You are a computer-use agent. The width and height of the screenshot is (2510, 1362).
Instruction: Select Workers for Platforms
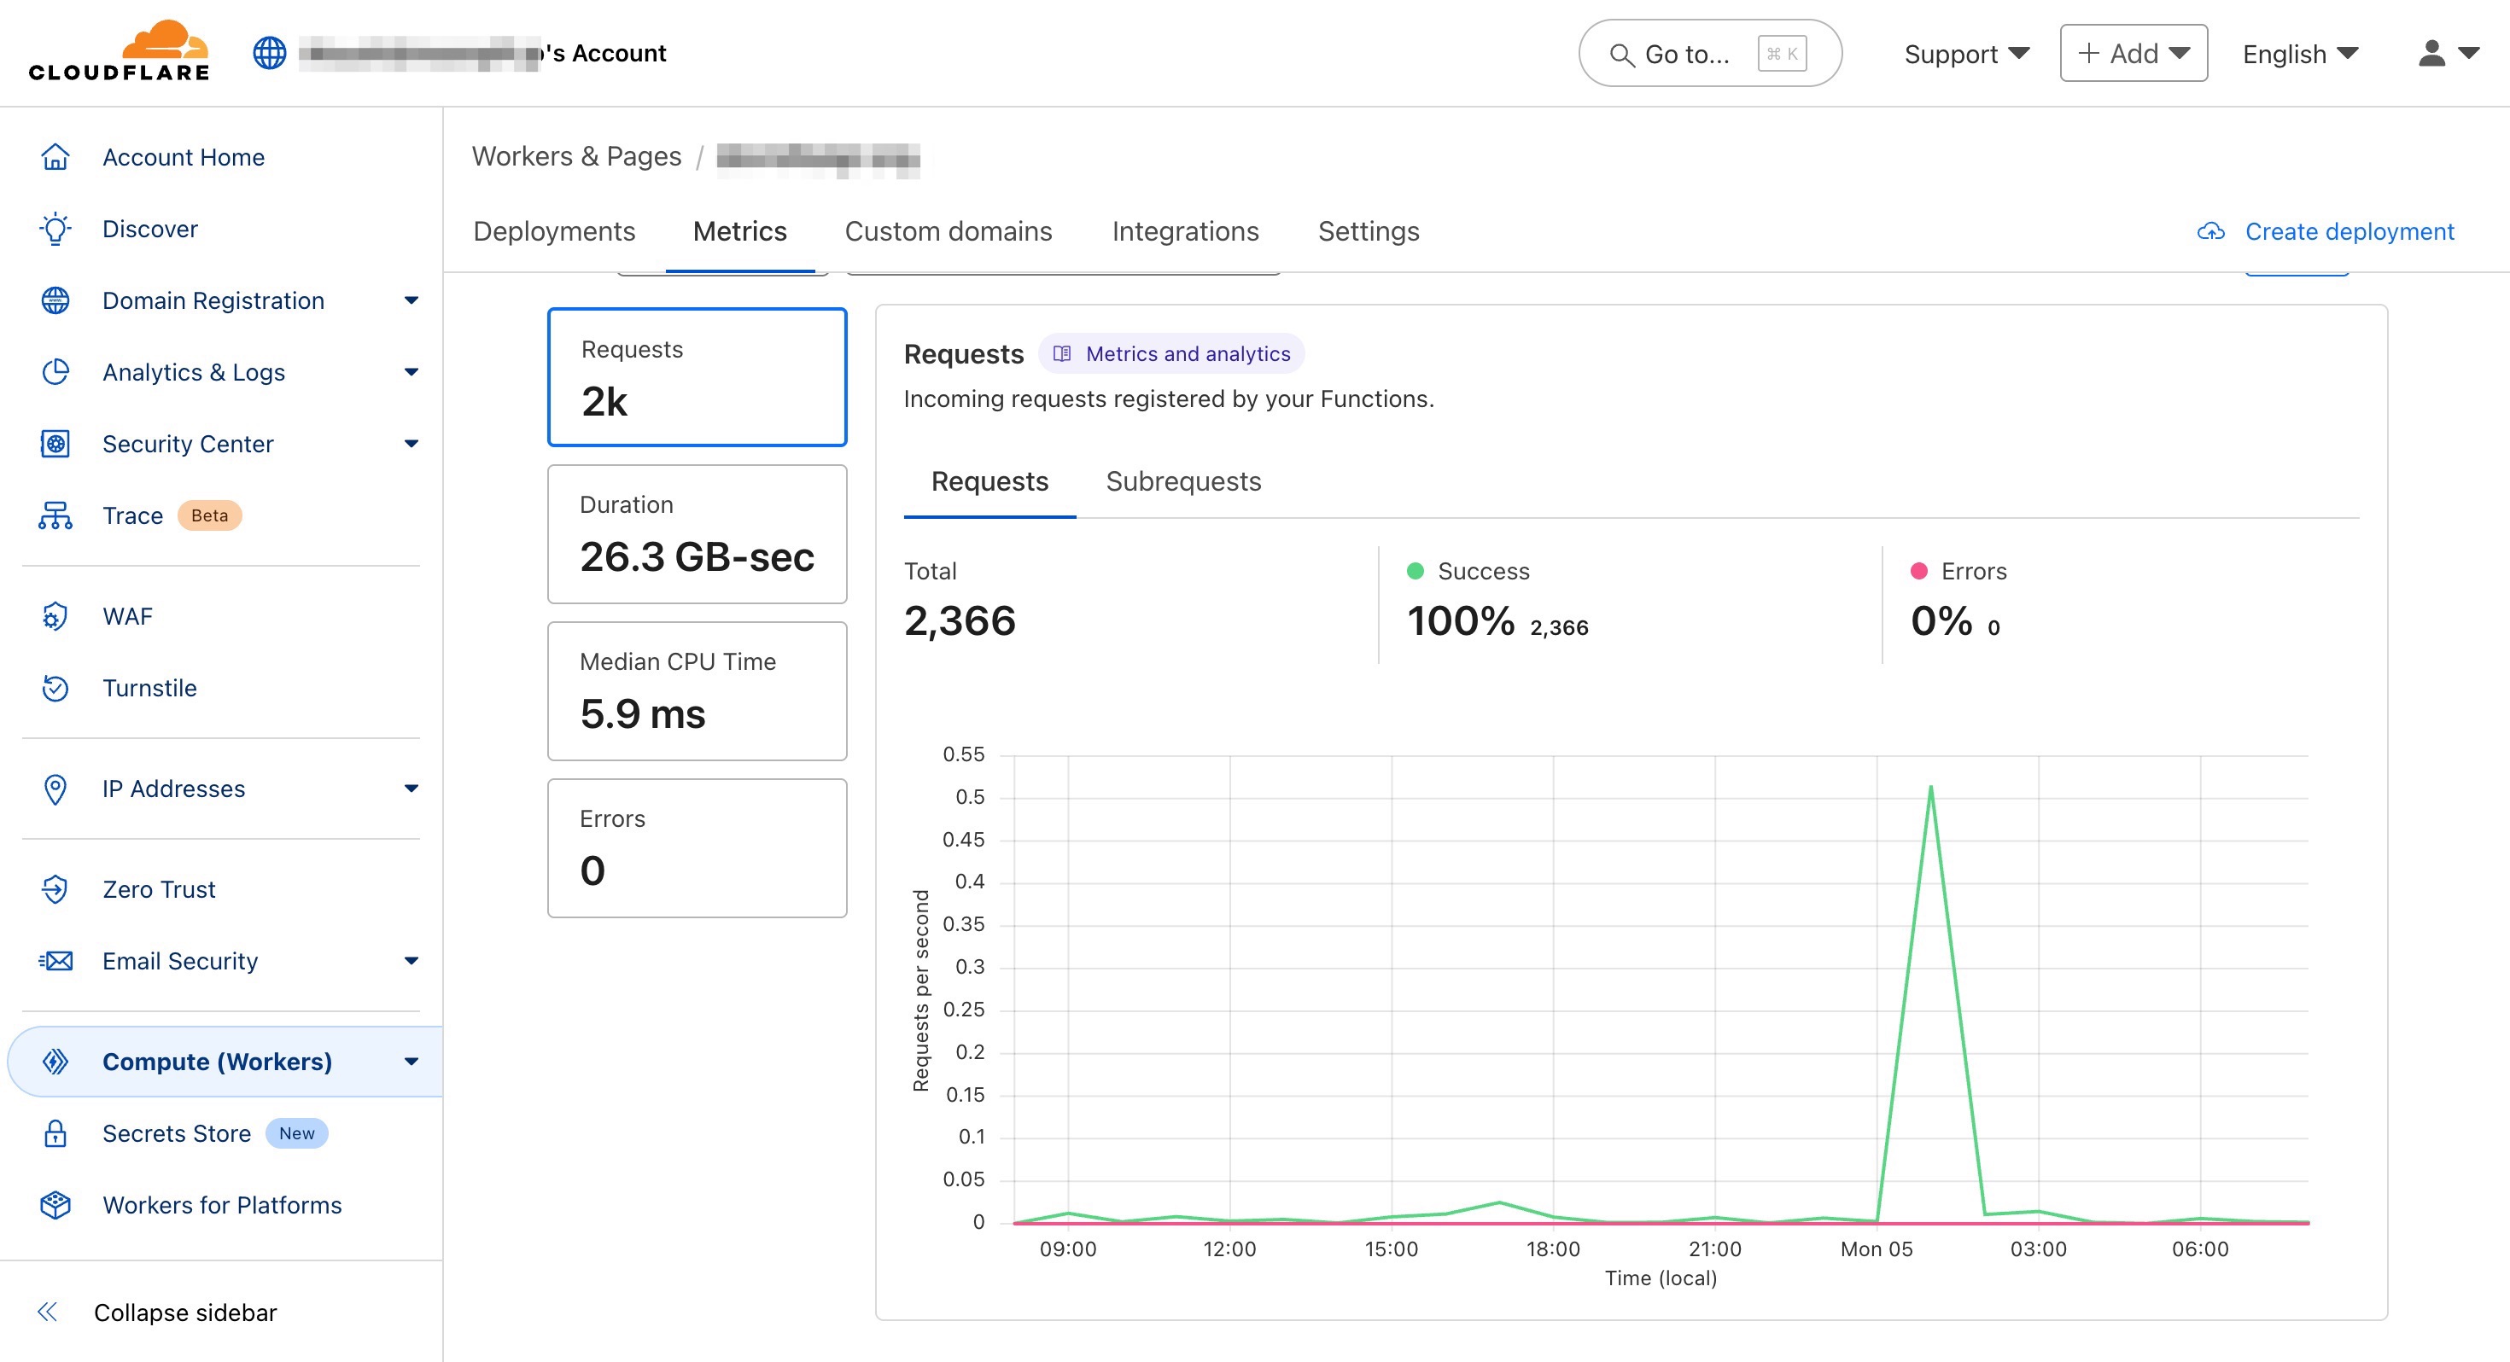click(221, 1205)
